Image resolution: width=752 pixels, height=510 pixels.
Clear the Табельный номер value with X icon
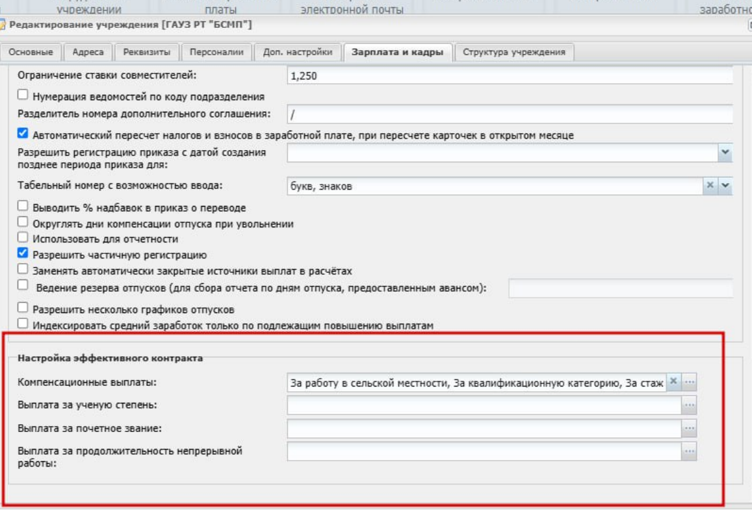click(x=710, y=186)
